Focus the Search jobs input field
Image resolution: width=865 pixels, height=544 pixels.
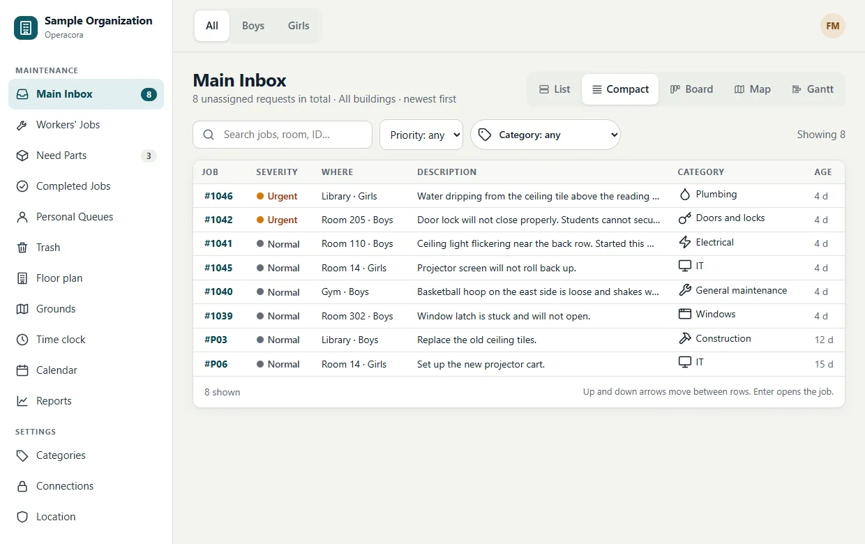[x=283, y=135]
